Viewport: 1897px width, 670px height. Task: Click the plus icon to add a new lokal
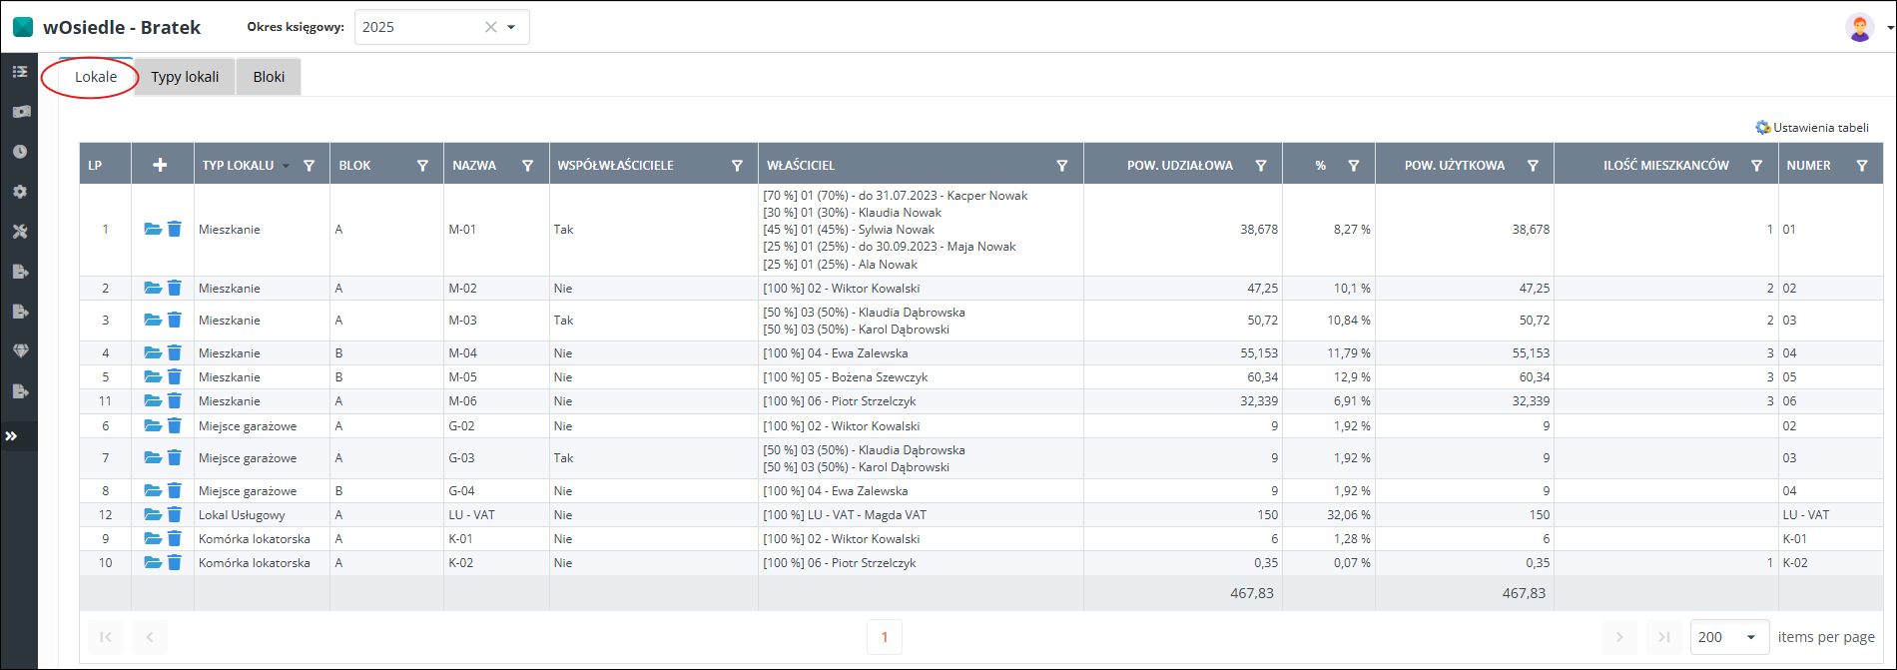(x=160, y=166)
